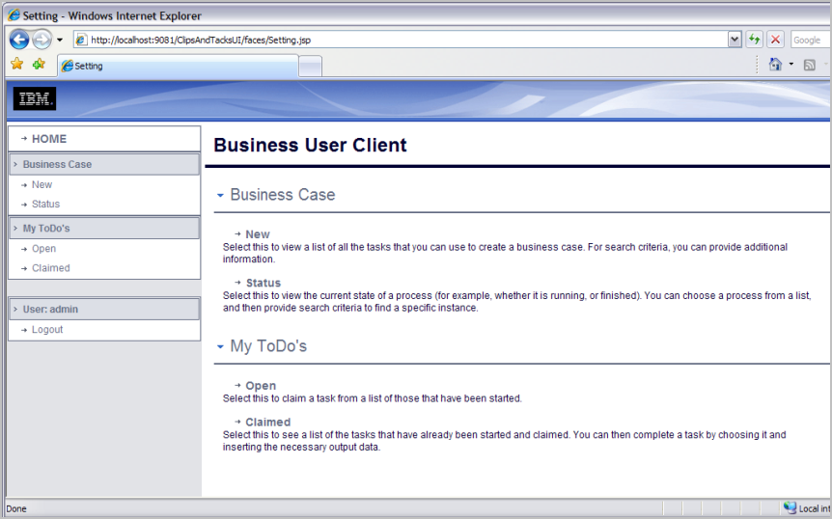The height and width of the screenshot is (519, 832).
Task: Open New under sidebar Business Case
Action: pyautogui.click(x=42, y=184)
